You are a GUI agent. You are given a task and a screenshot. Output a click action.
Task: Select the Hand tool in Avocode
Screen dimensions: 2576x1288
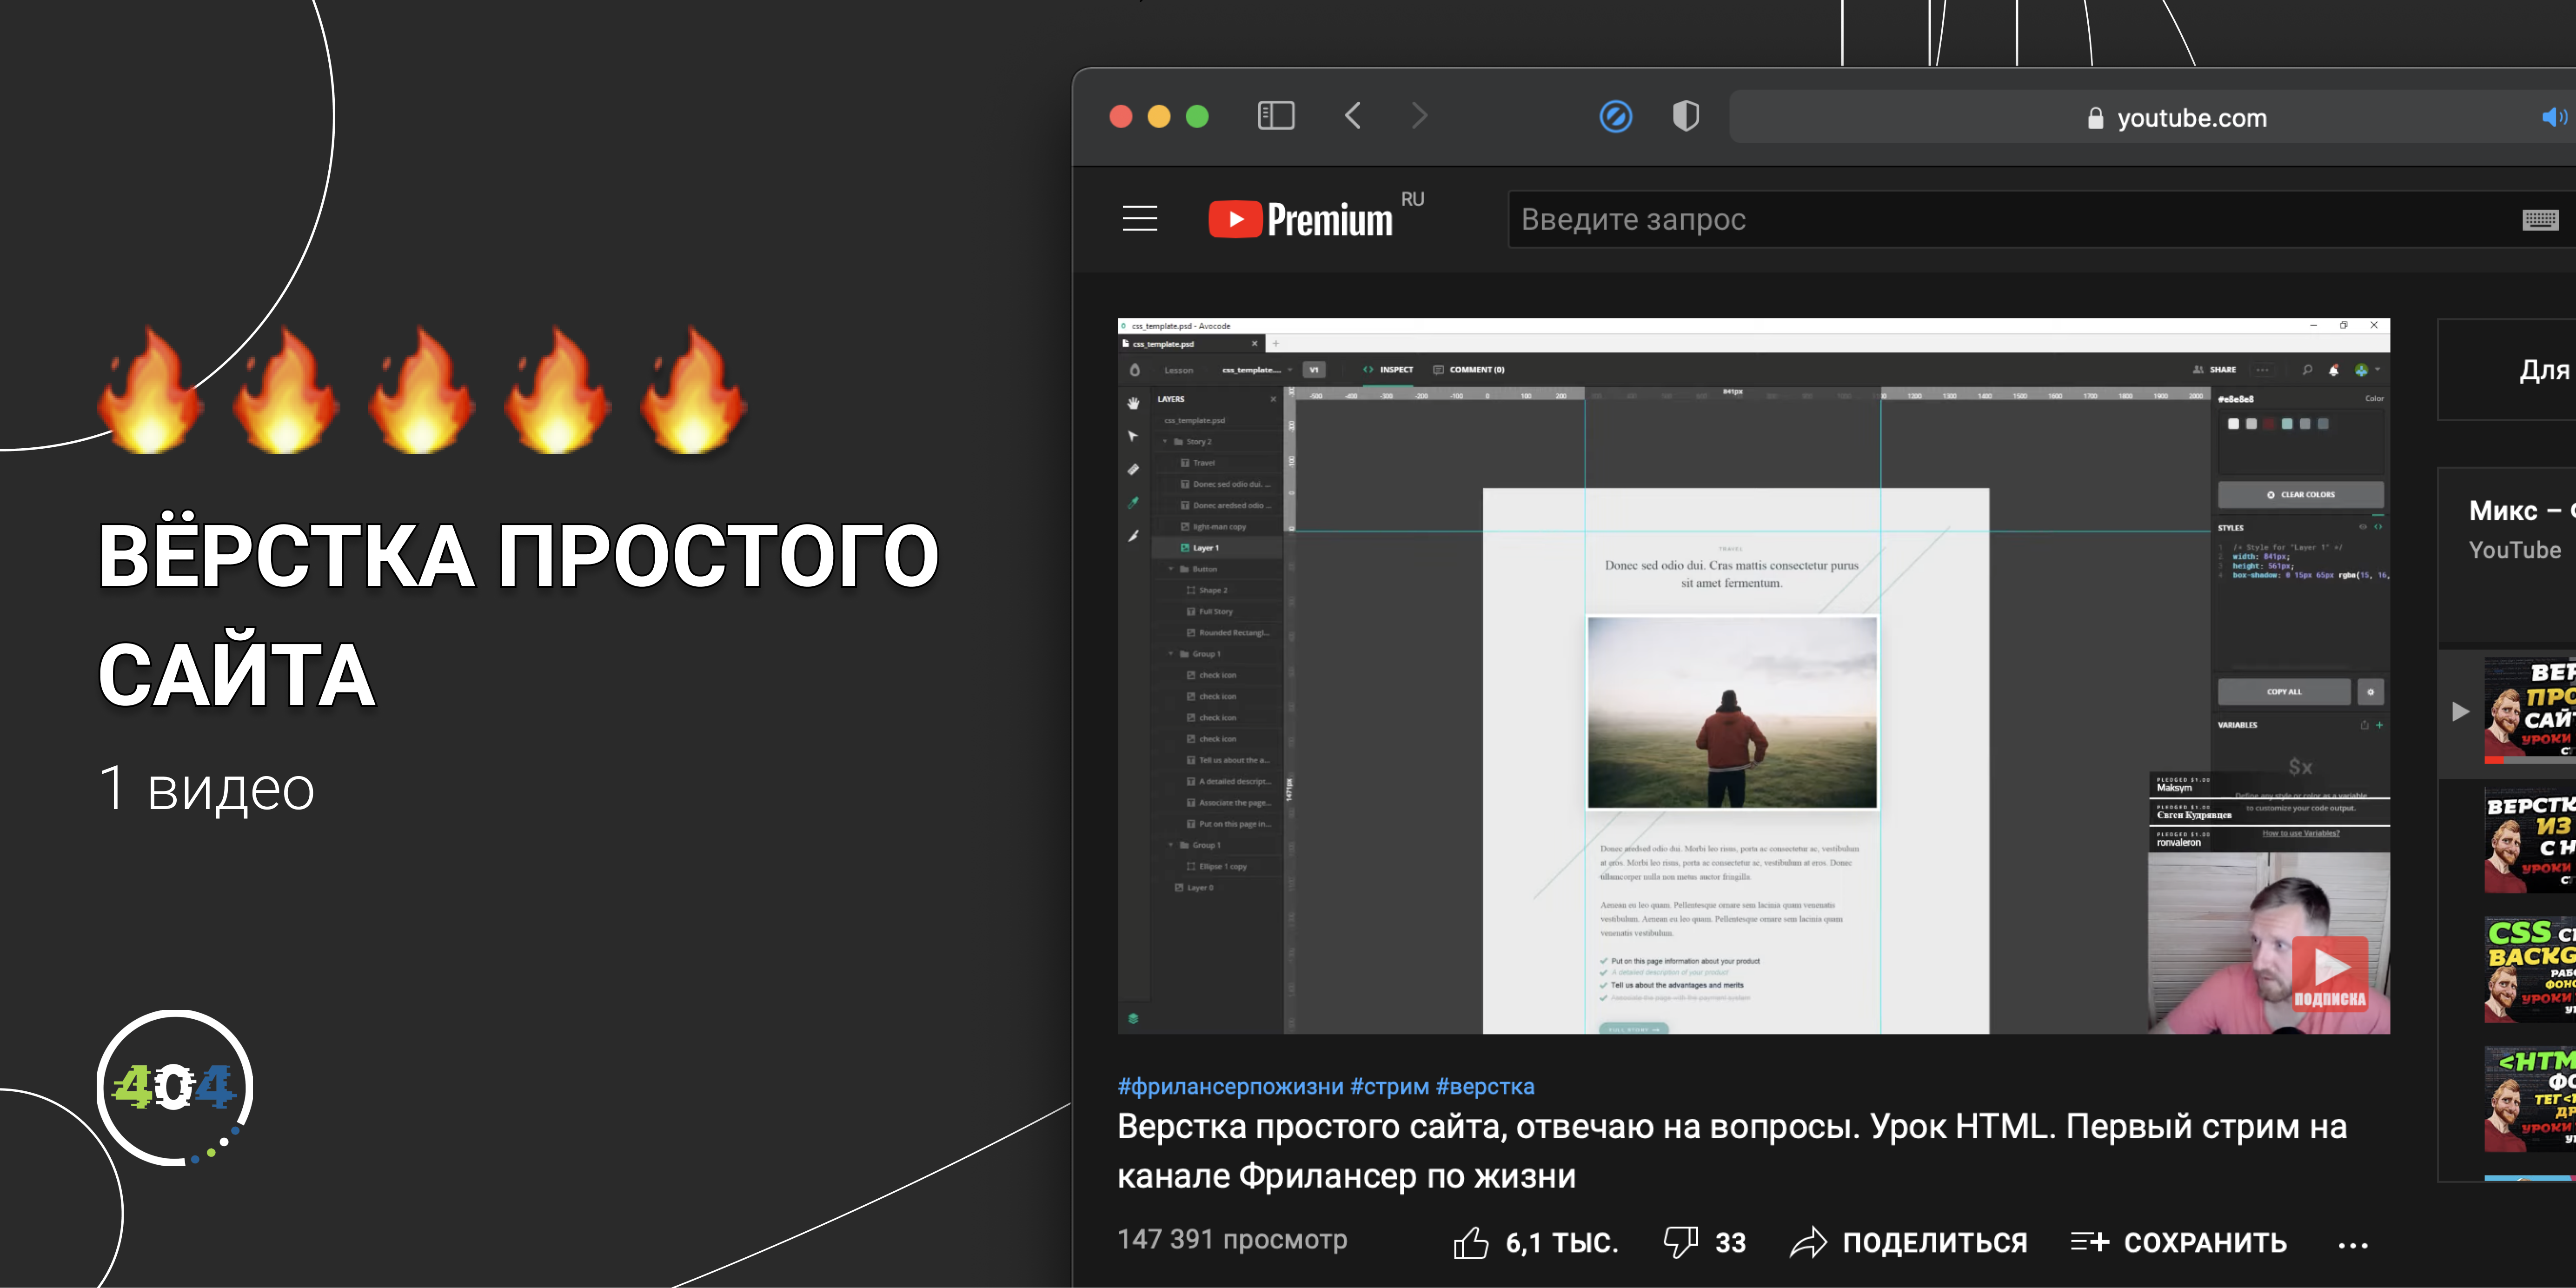pyautogui.click(x=1133, y=403)
